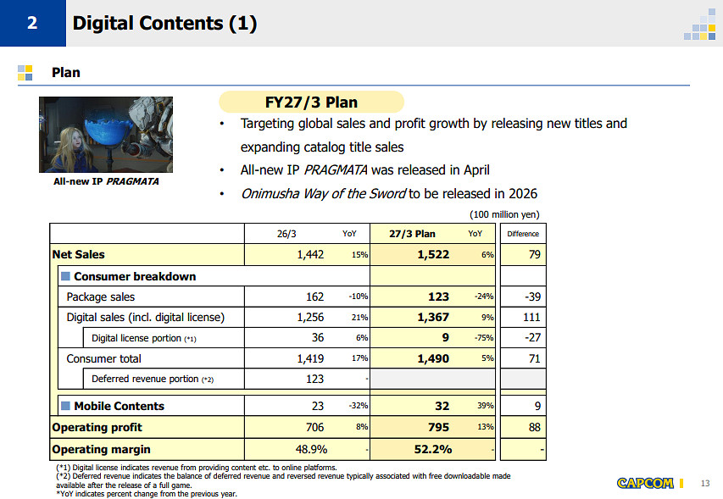Click the 'Operating profit' row label
The width and height of the screenshot is (723, 499).
pyautogui.click(x=97, y=428)
